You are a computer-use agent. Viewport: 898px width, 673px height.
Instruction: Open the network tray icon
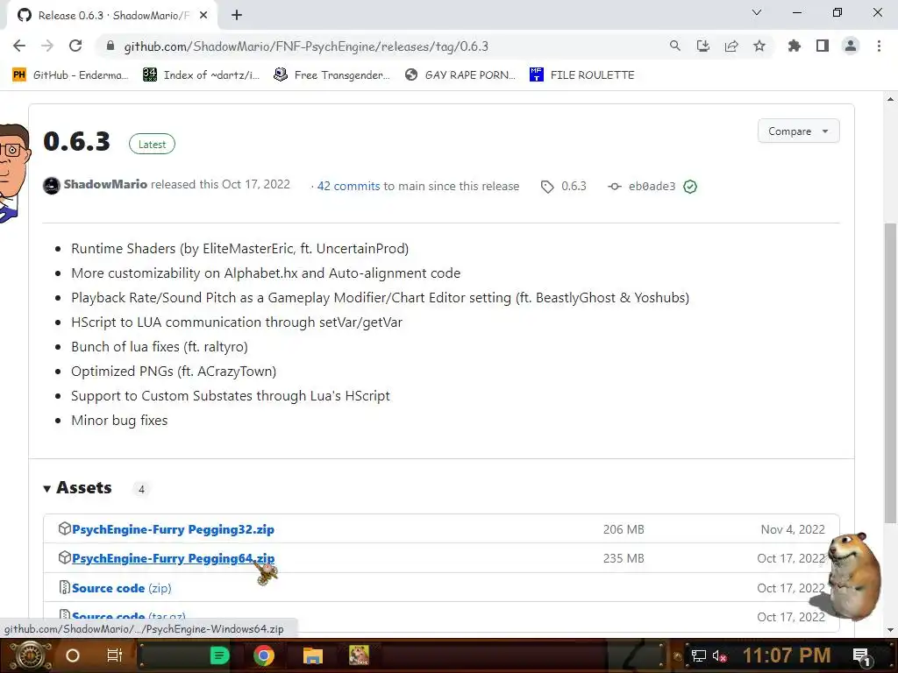pos(699,655)
